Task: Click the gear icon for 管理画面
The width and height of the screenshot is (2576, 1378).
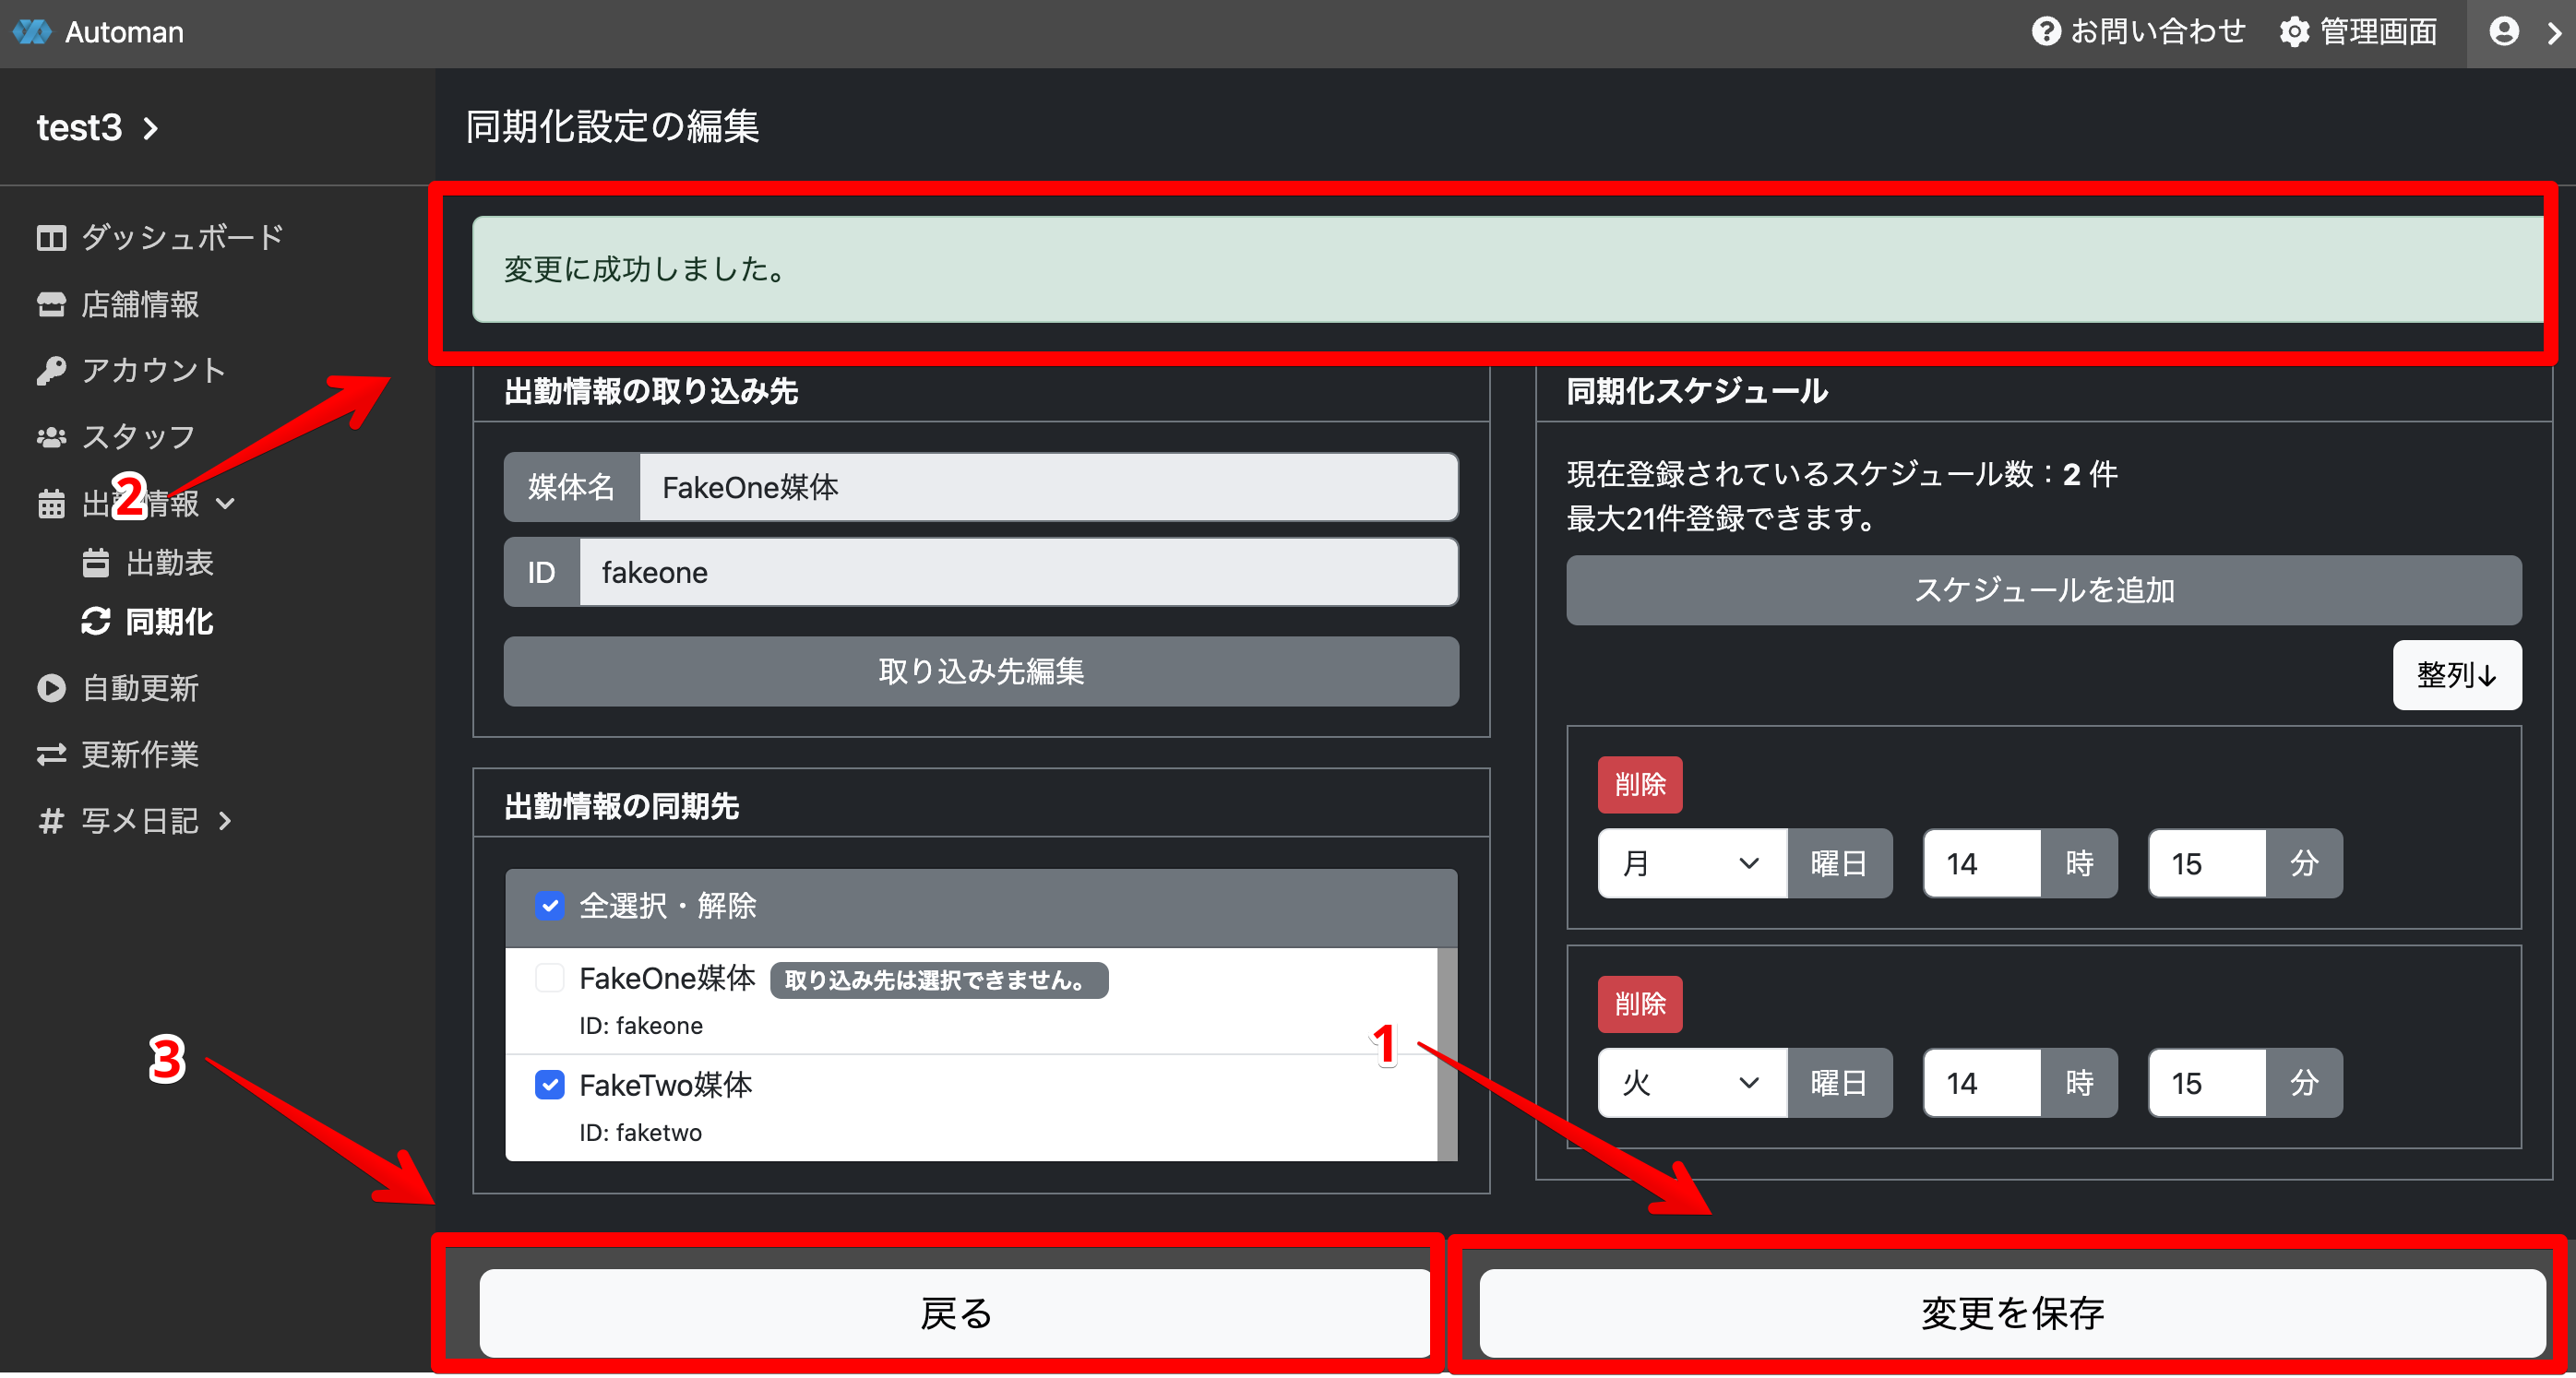Action: [2294, 32]
